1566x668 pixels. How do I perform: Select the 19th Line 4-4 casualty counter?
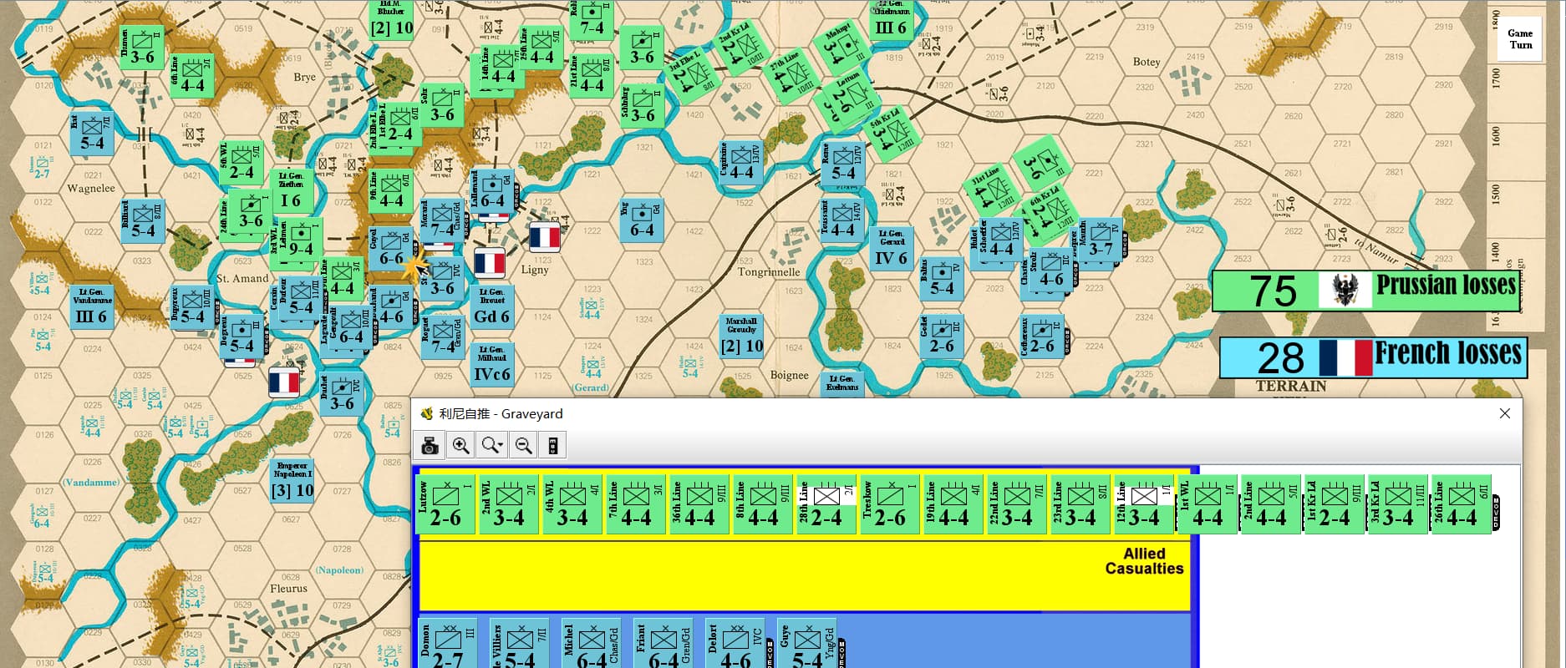click(x=953, y=504)
